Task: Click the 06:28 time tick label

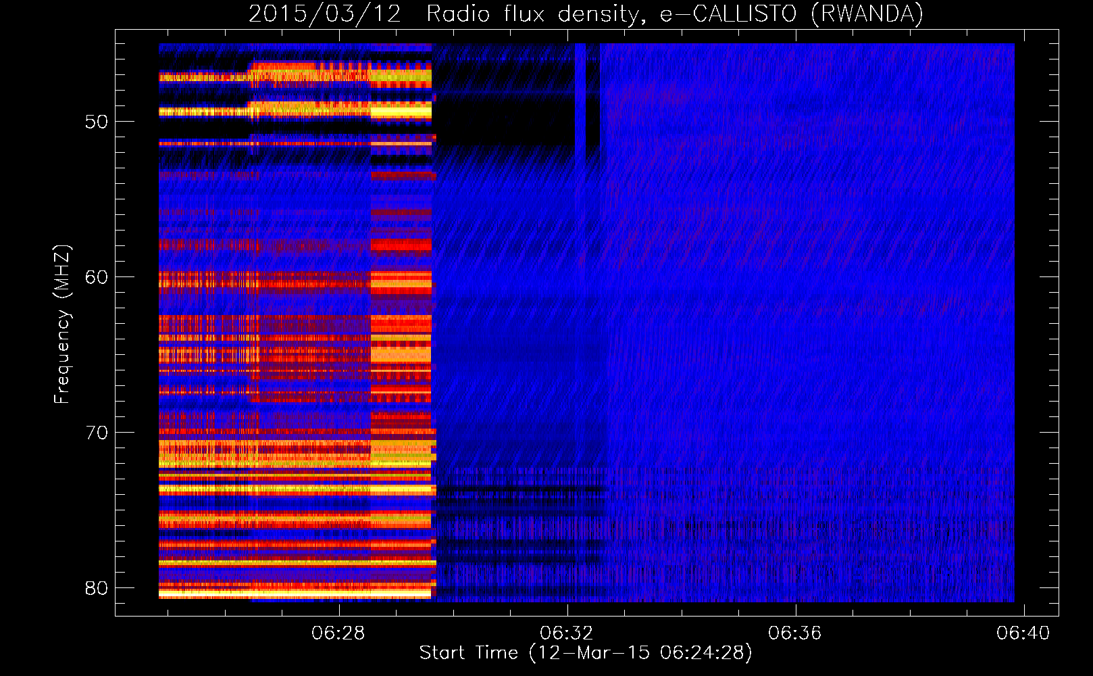Action: pyautogui.click(x=338, y=633)
